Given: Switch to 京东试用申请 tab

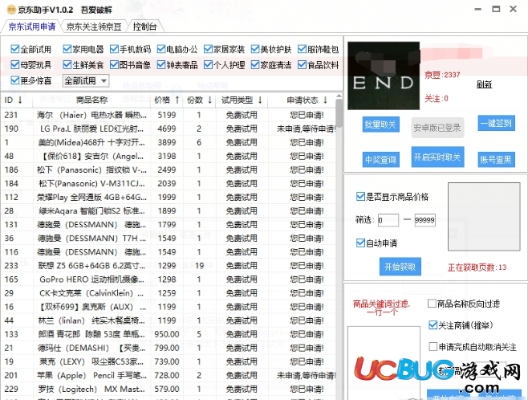Looking at the screenshot, I should tap(31, 27).
